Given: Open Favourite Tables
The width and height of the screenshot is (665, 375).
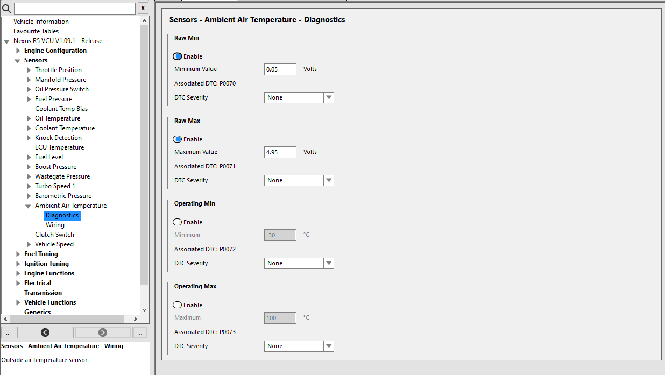Looking at the screenshot, I should click(x=36, y=31).
